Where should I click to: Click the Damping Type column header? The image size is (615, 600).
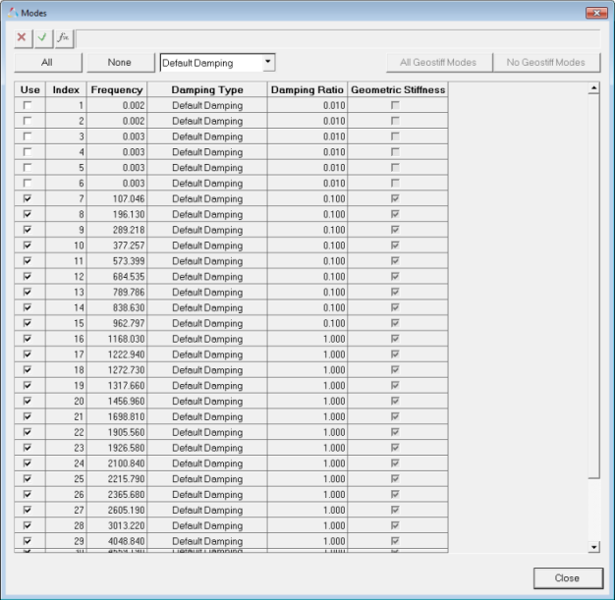coord(207,89)
